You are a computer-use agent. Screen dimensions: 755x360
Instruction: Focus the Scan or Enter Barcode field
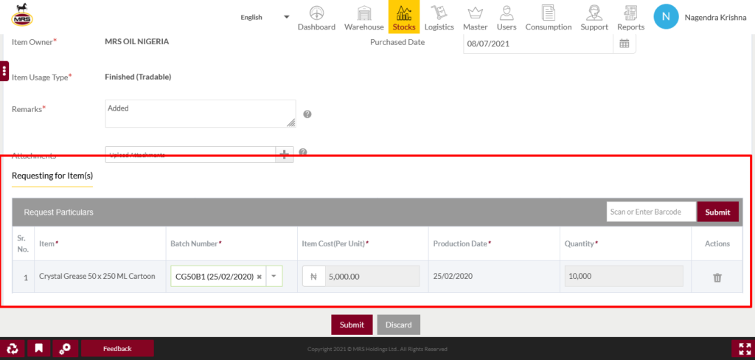tap(651, 212)
